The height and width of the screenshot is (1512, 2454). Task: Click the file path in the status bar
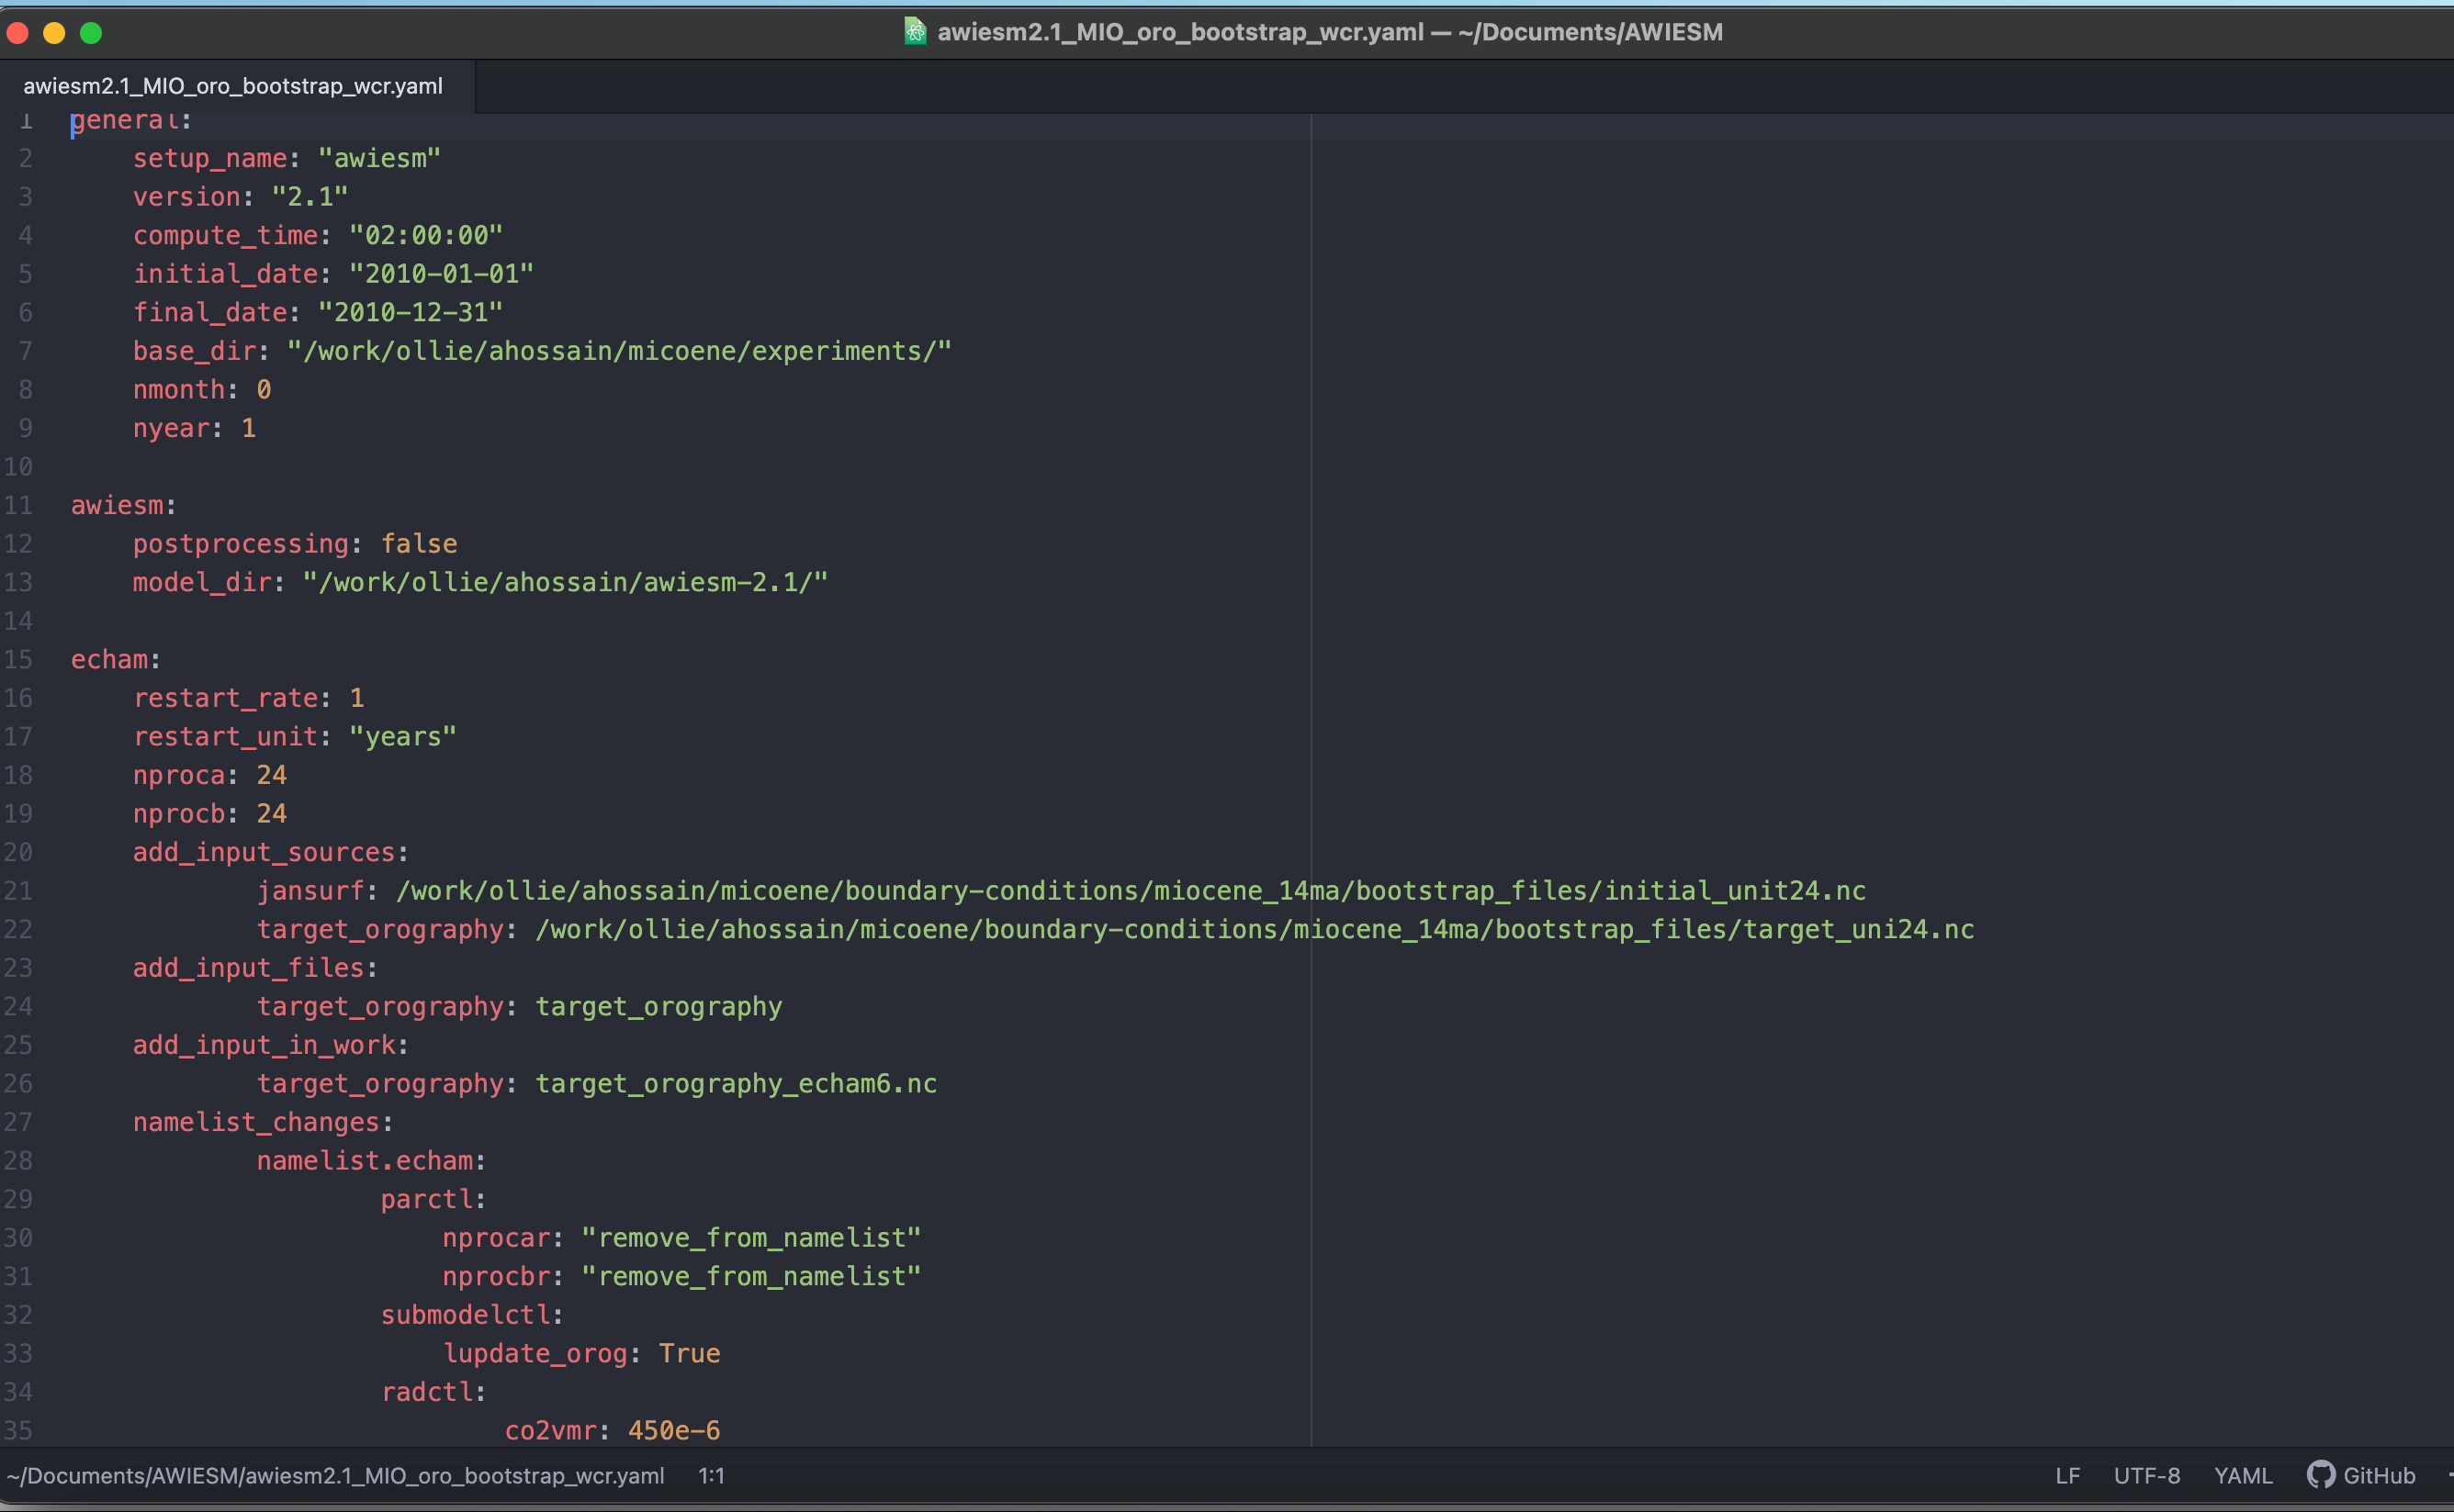coord(340,1475)
